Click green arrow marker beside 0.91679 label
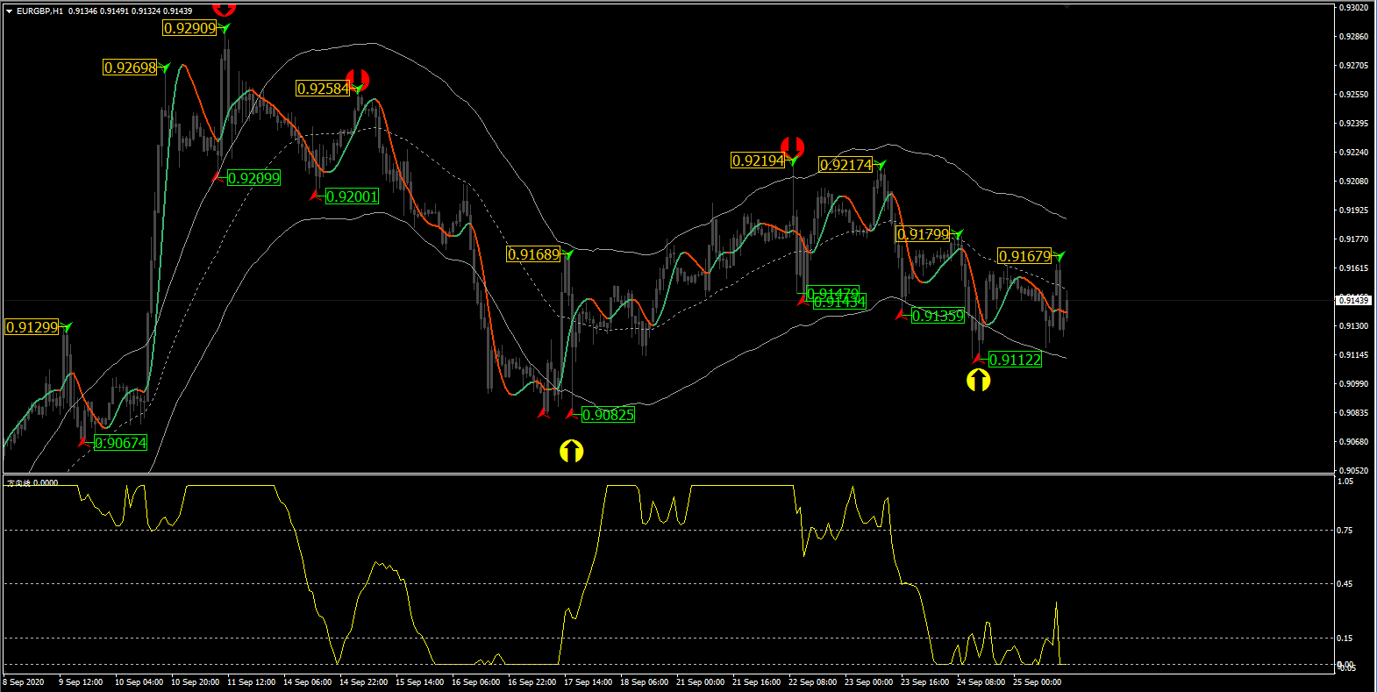The image size is (1377, 692). 1060,256
